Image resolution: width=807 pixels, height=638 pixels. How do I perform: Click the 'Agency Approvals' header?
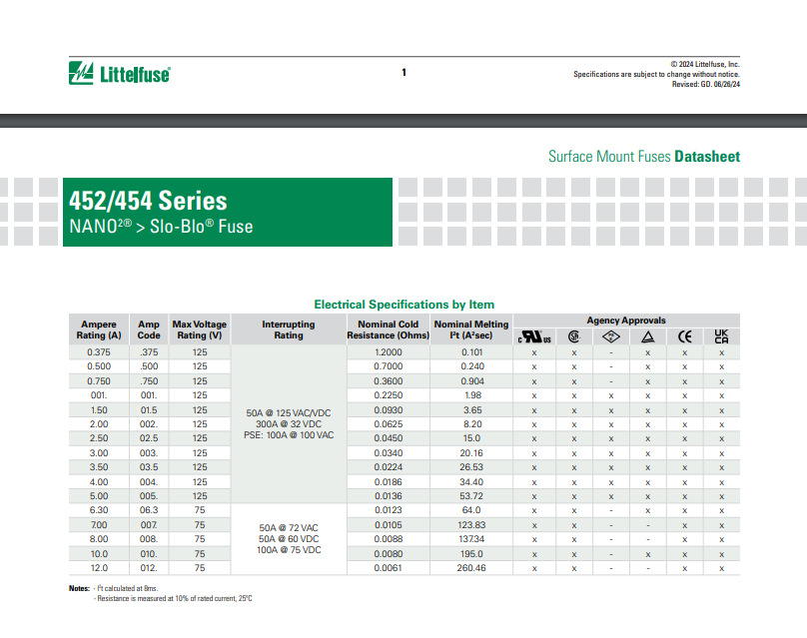626,320
